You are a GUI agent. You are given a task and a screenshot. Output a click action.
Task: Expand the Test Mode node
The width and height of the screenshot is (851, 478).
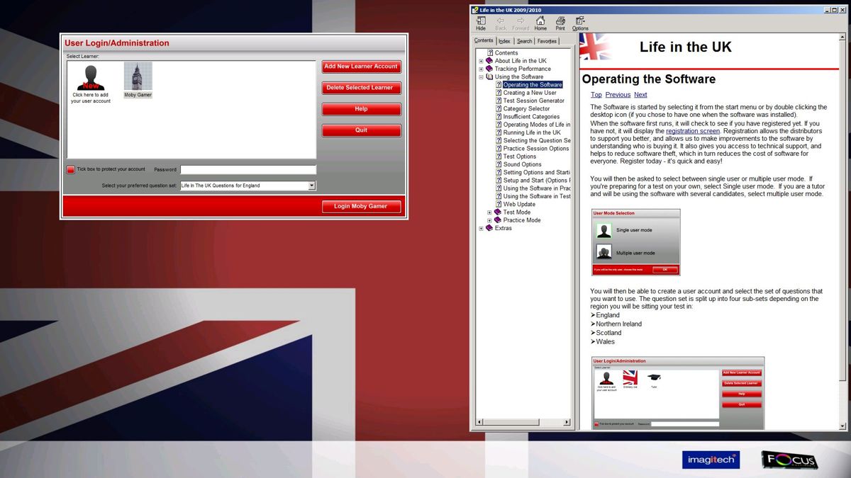[489, 212]
